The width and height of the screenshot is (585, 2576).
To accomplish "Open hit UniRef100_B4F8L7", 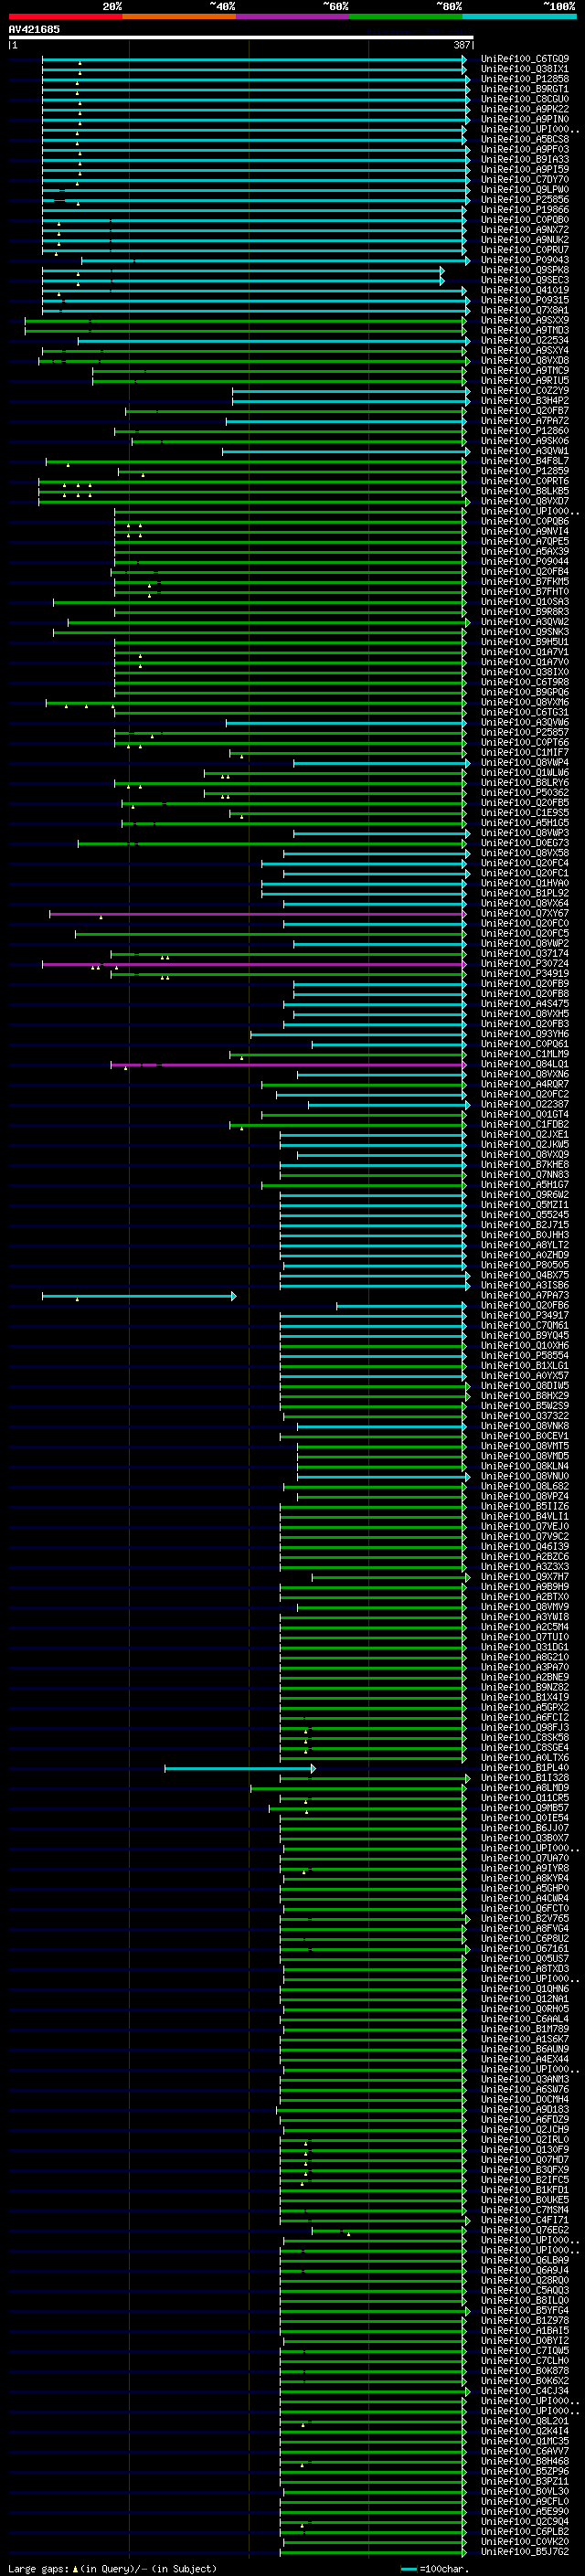I will click(x=524, y=461).
